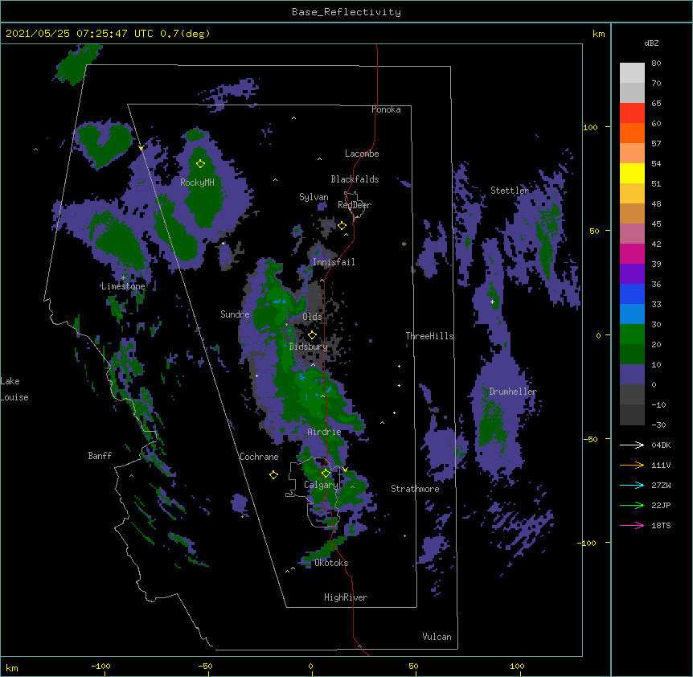Click the Stettler city label
The height and width of the screenshot is (677, 693).
point(510,191)
